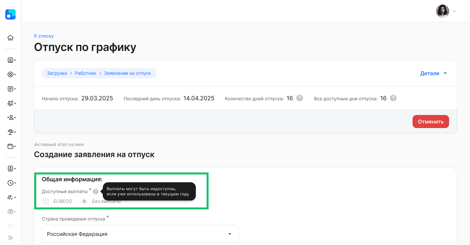The width and height of the screenshot is (470, 245).
Task: Open the Страна проведения отпуска dropdown
Action: [x=140, y=234]
